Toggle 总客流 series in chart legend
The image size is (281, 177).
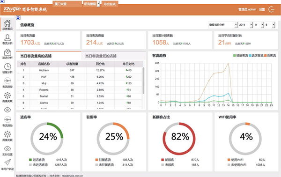tap(270, 56)
